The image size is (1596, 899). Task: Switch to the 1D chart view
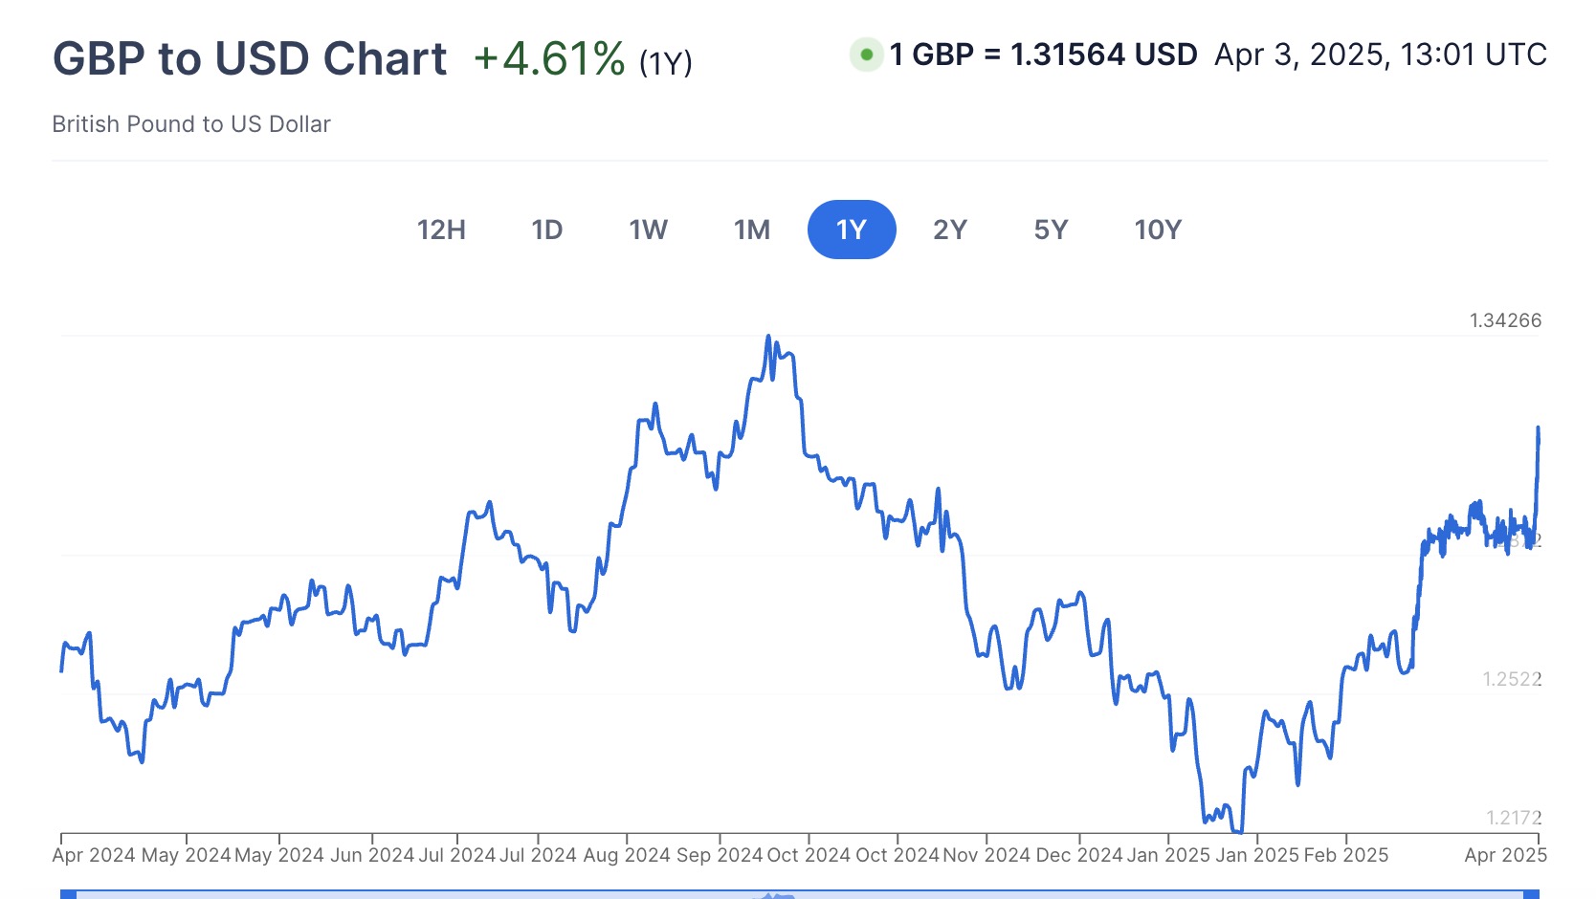pos(547,230)
